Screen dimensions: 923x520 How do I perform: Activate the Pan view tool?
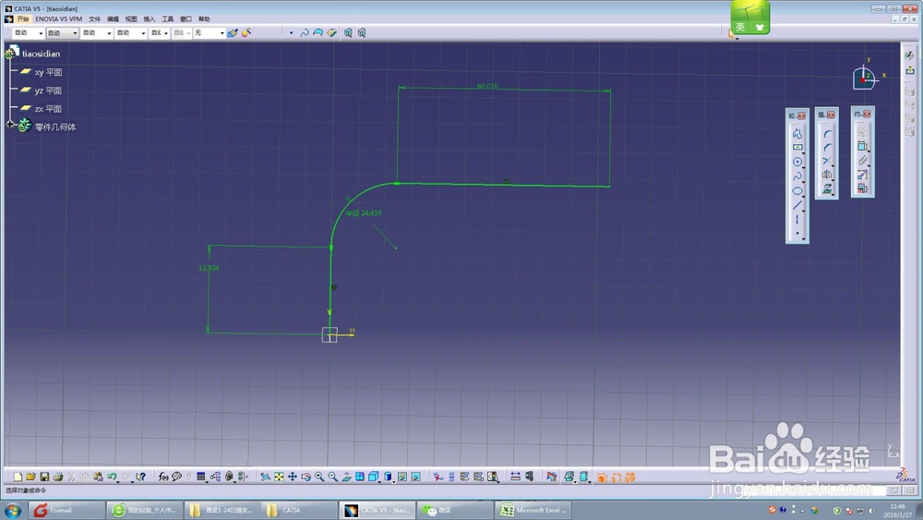coord(293,477)
